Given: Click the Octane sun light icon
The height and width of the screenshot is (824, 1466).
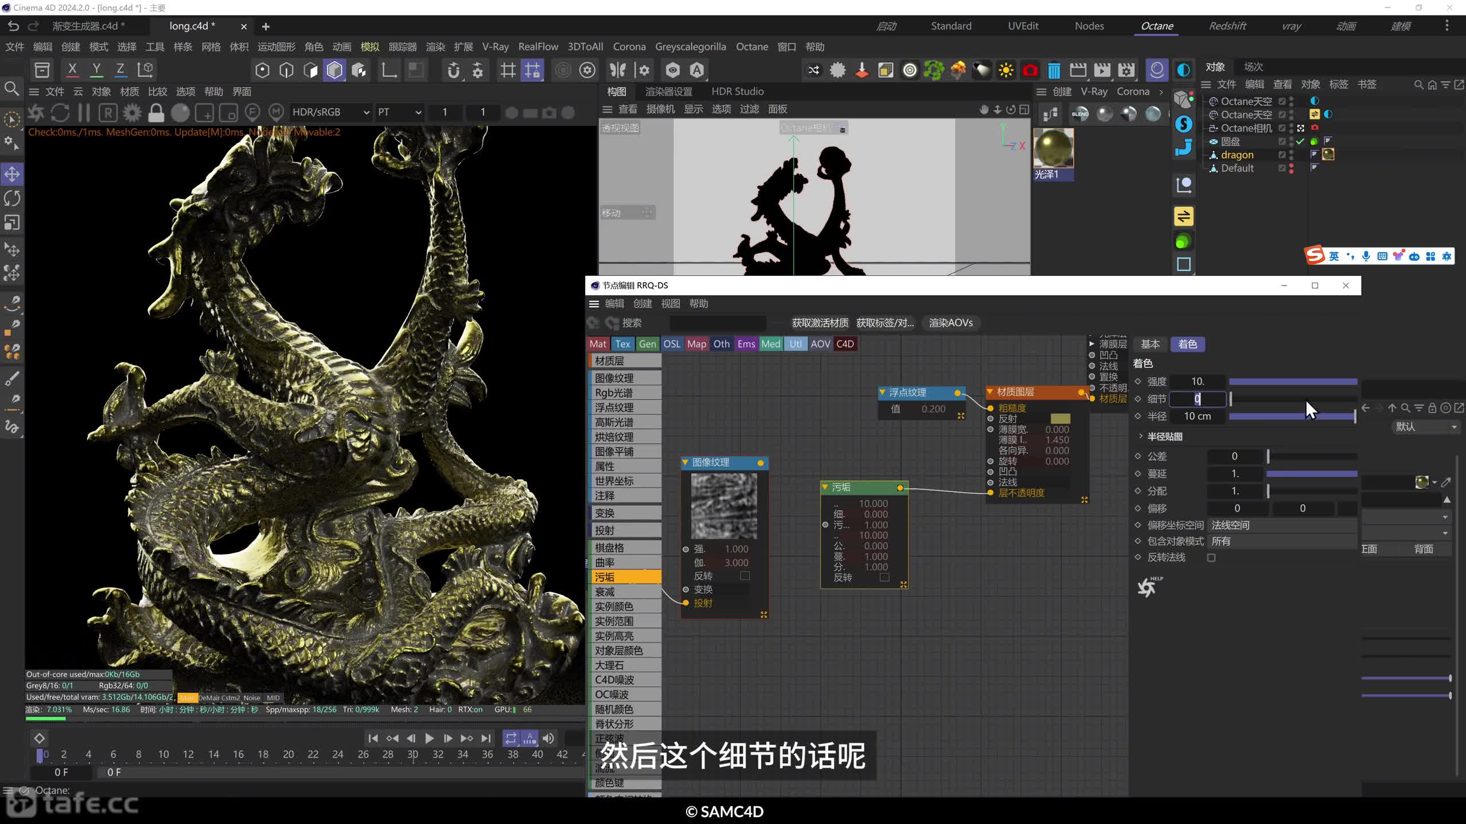Looking at the screenshot, I should [x=1006, y=70].
